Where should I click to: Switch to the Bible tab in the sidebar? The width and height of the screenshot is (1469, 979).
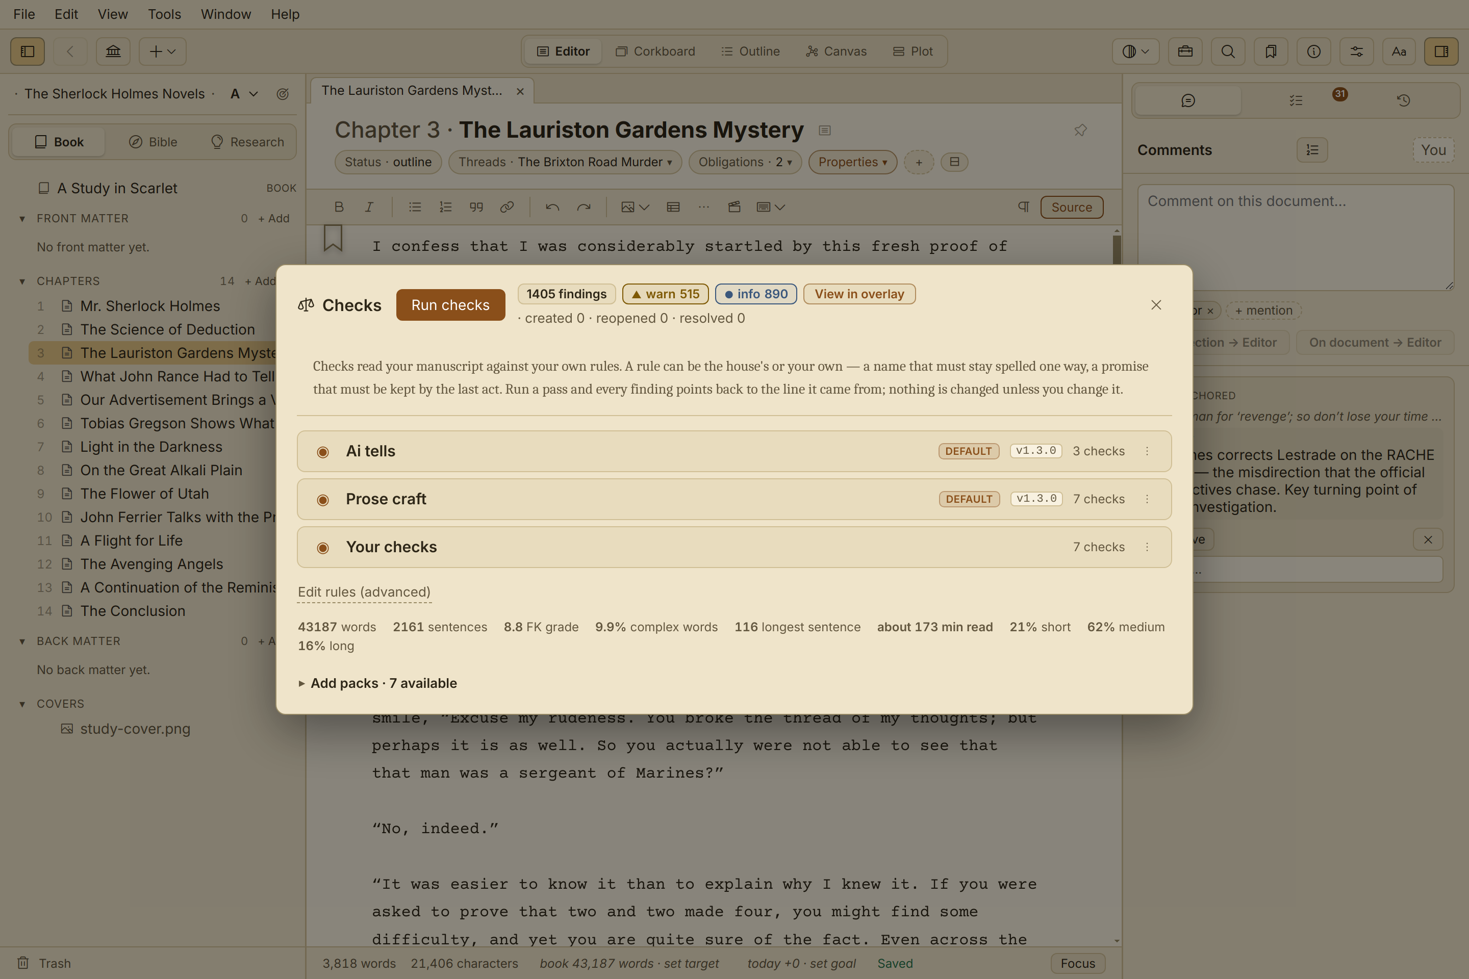[153, 142]
